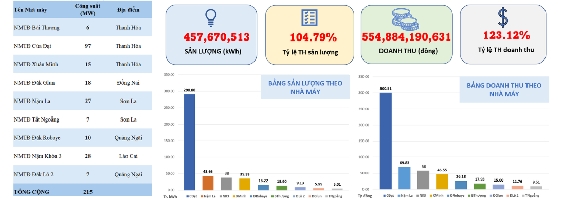Click the 215 total capacity cell

[x=88, y=192]
